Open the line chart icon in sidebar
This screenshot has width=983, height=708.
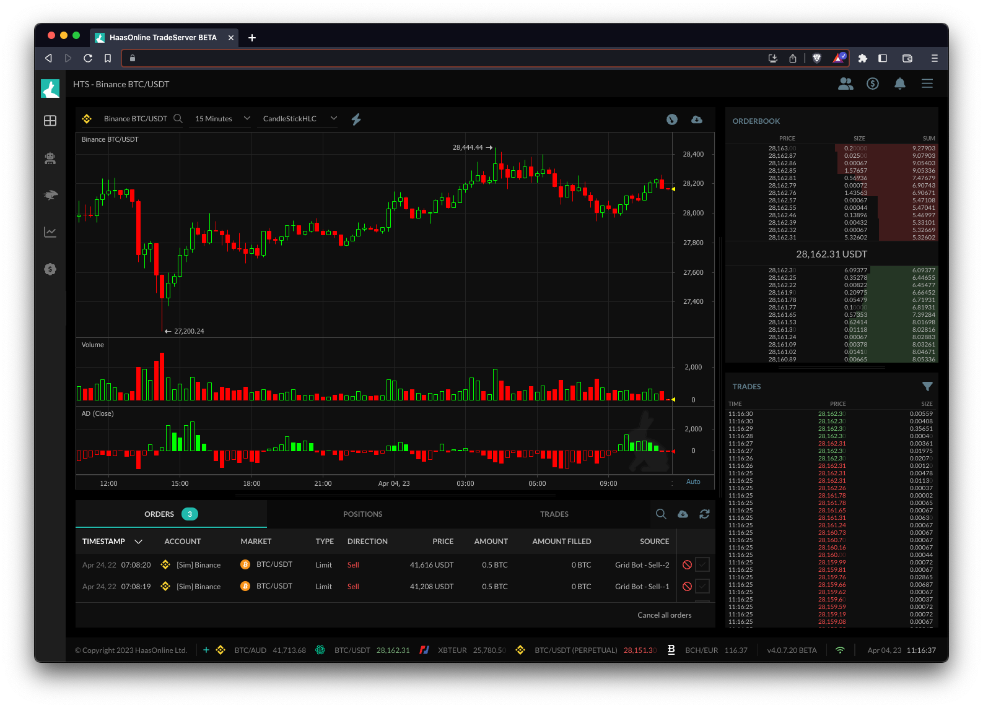tap(50, 232)
